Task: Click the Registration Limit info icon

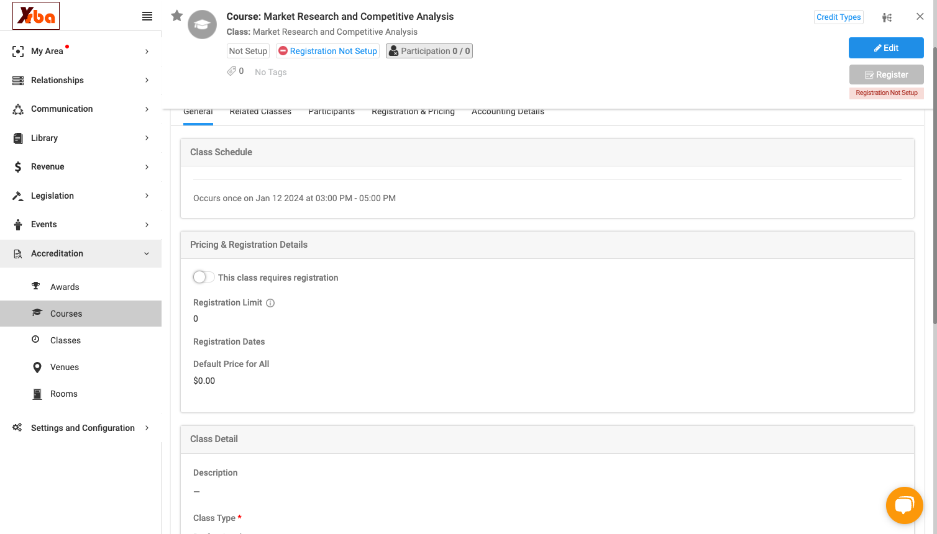Action: pyautogui.click(x=270, y=303)
